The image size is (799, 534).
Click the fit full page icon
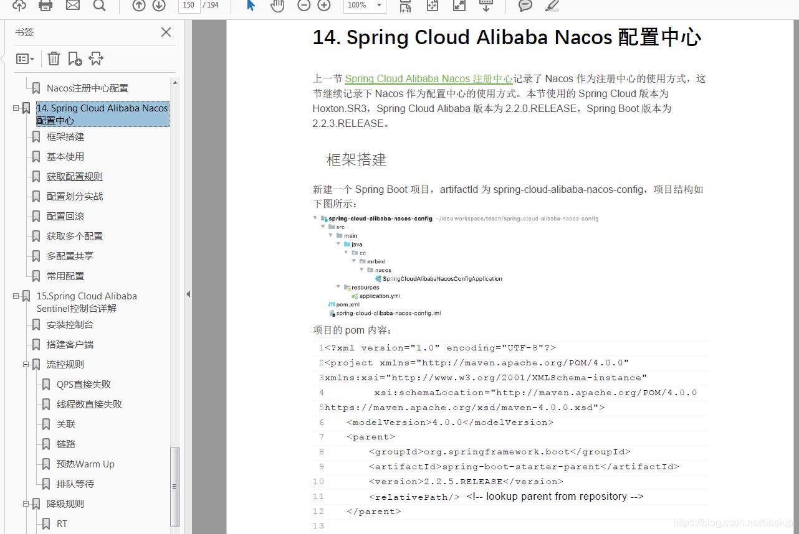tap(432, 5)
